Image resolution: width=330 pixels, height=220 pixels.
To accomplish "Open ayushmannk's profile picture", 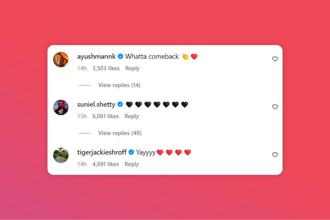I will pos(61,59).
